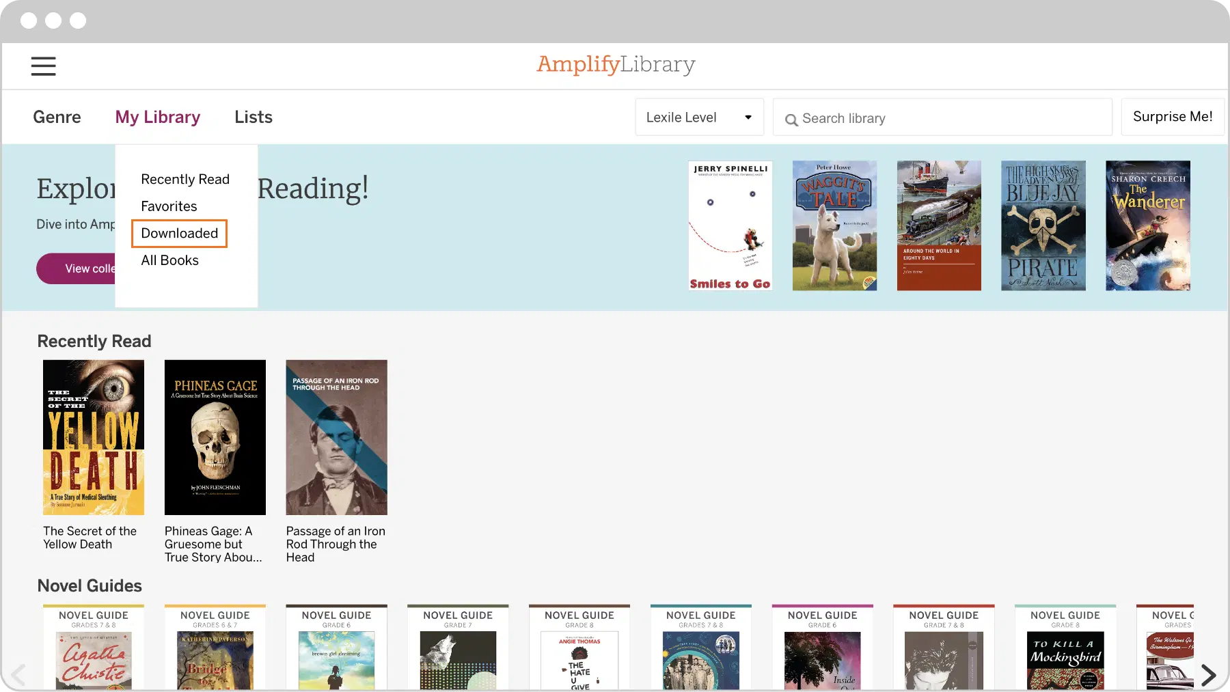
Task: Open Smiles to Go book cover
Action: pos(730,225)
